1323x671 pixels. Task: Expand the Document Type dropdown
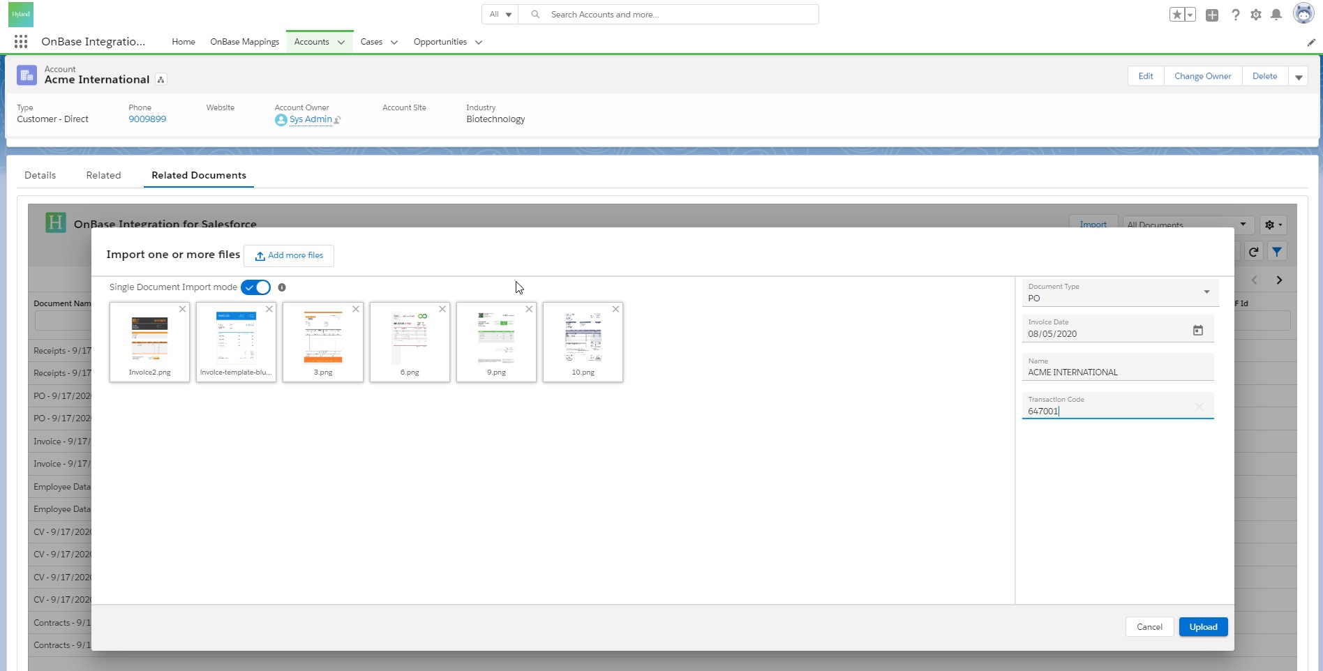point(1206,292)
